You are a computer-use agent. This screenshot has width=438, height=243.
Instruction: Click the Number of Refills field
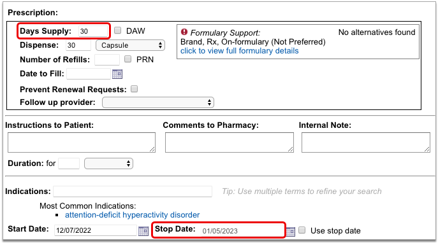(107, 60)
